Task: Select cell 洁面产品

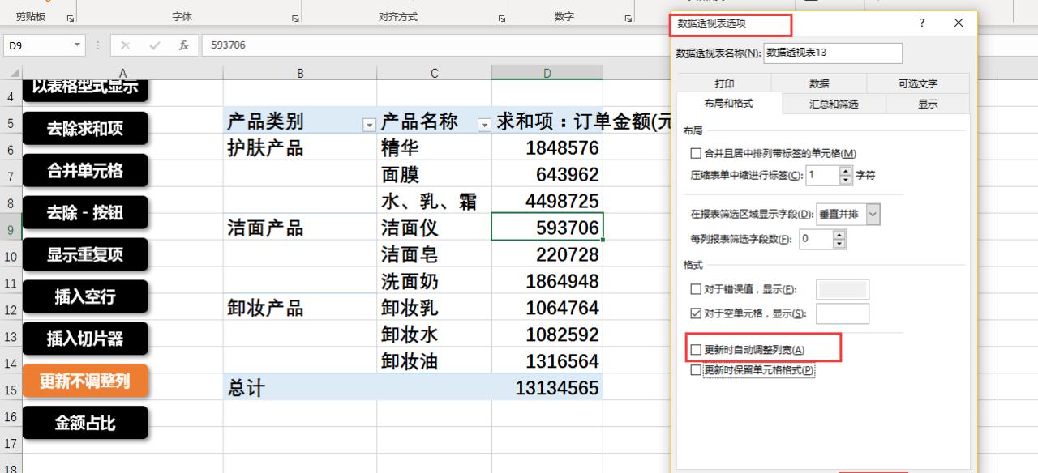Action: click(x=300, y=228)
